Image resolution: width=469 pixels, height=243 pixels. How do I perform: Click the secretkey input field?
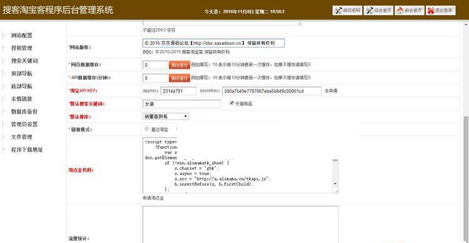pos(271,91)
